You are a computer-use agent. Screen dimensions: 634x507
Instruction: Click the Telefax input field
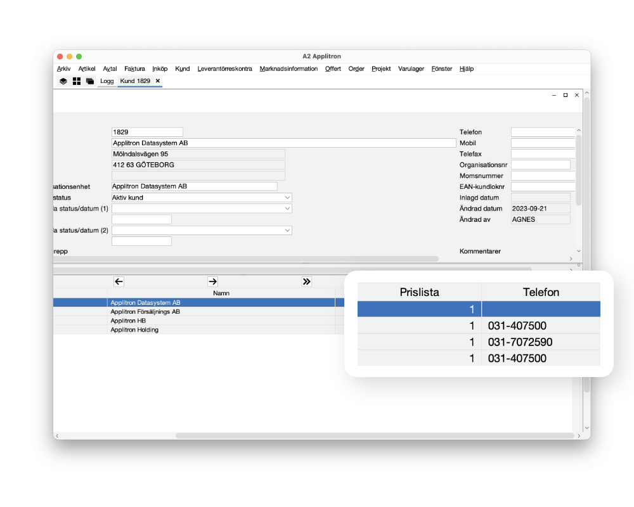click(x=543, y=154)
